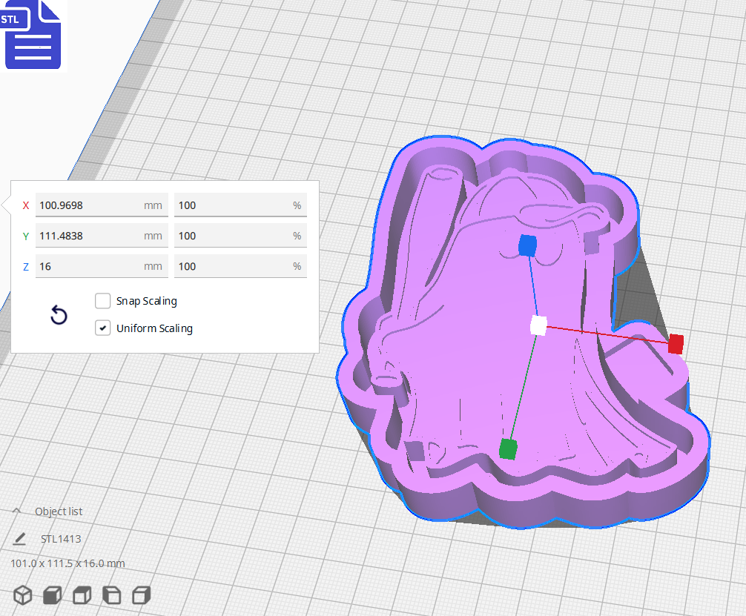The image size is (746, 616).
Task: Click the Z height field showing 16
Action: tap(102, 266)
